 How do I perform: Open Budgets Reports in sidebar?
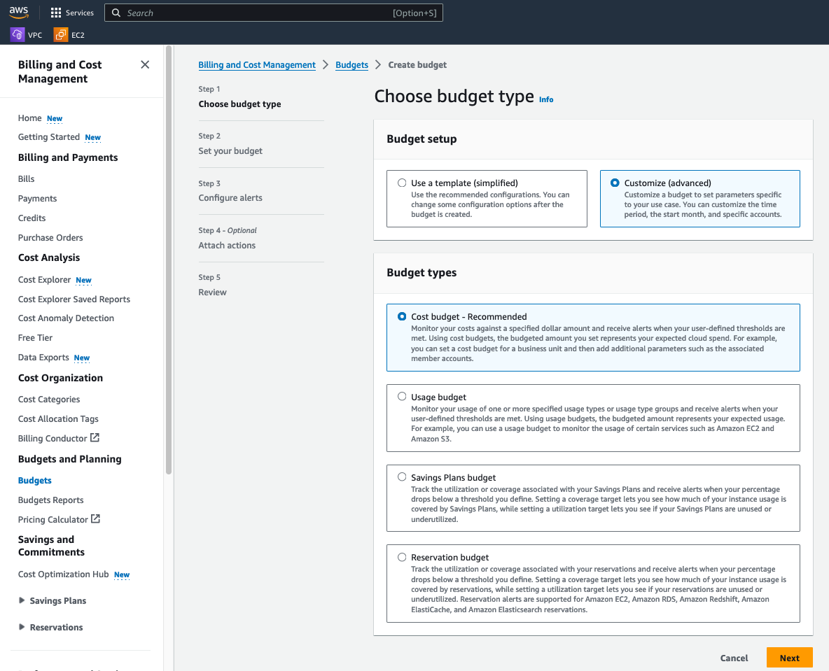click(50, 500)
